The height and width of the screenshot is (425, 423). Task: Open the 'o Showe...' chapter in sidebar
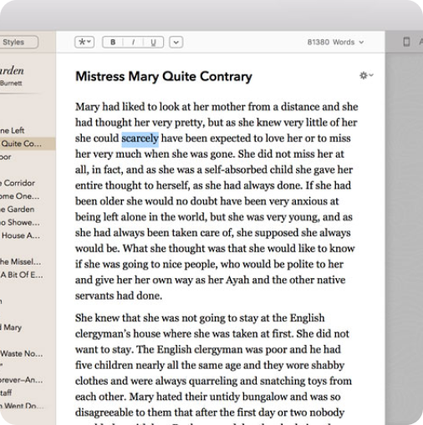pyautogui.click(x=20, y=222)
